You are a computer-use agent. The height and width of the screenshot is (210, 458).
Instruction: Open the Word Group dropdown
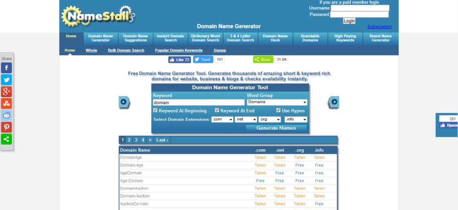pyautogui.click(x=277, y=102)
